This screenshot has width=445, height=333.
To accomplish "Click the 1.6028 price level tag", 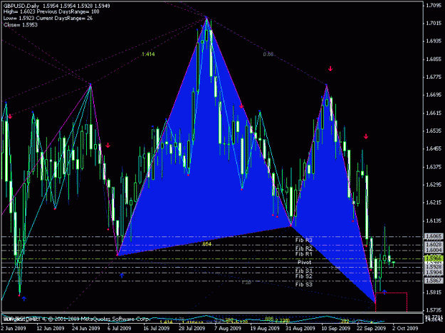I will click(434, 244).
